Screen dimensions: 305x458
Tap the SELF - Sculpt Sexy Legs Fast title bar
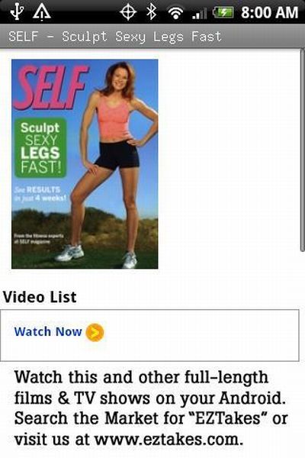152,37
